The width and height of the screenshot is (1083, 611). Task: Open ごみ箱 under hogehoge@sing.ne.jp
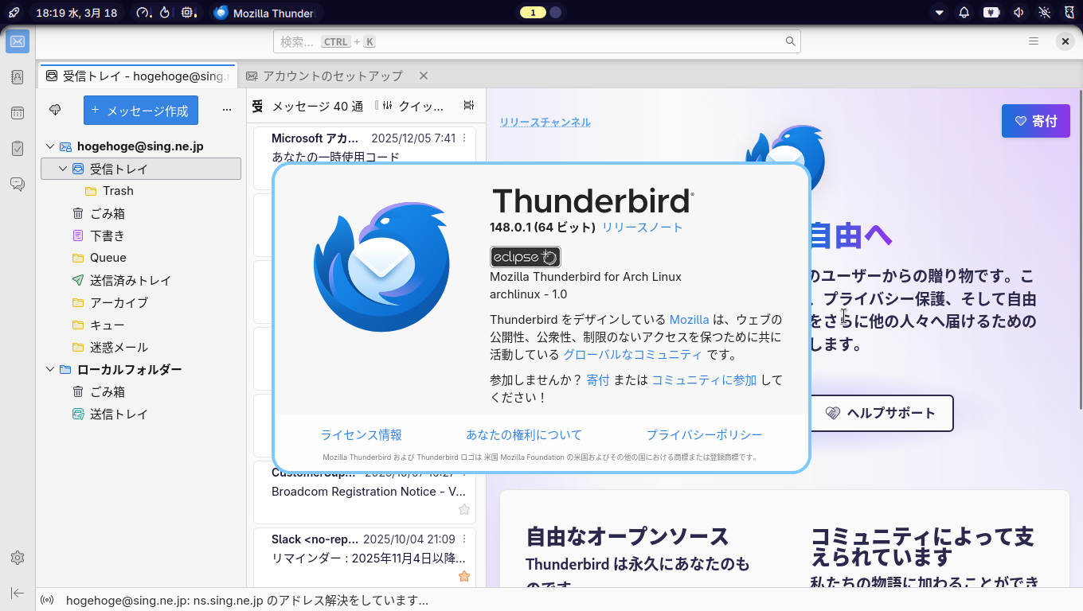click(141, 213)
